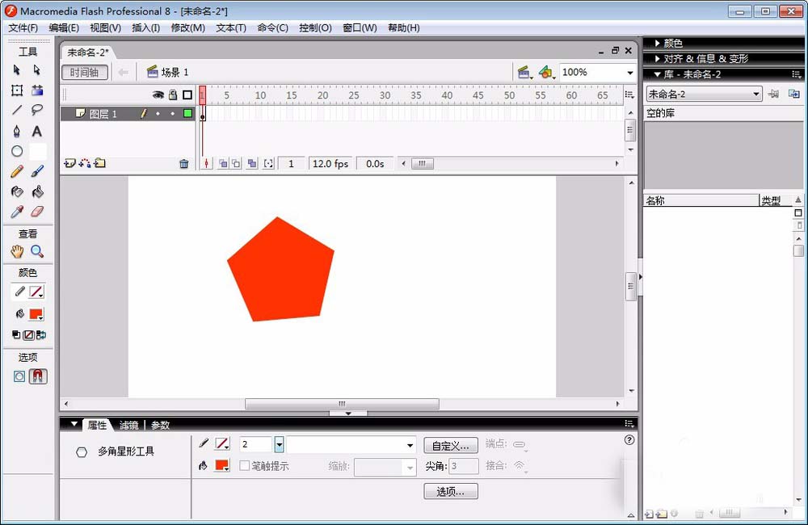The height and width of the screenshot is (525, 808).
Task: Delete layer with trash icon
Action: (x=183, y=164)
